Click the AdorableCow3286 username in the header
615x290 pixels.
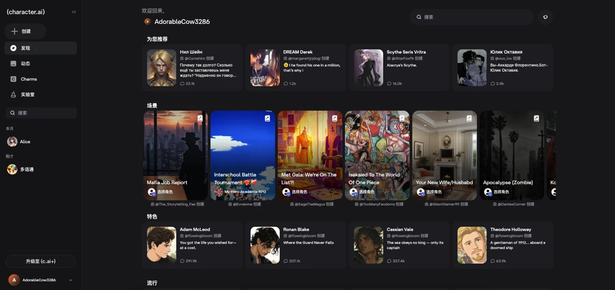[x=182, y=22]
